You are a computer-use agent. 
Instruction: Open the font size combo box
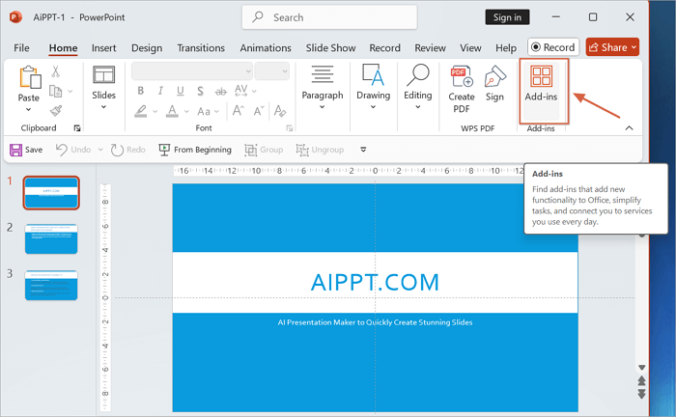(271, 71)
